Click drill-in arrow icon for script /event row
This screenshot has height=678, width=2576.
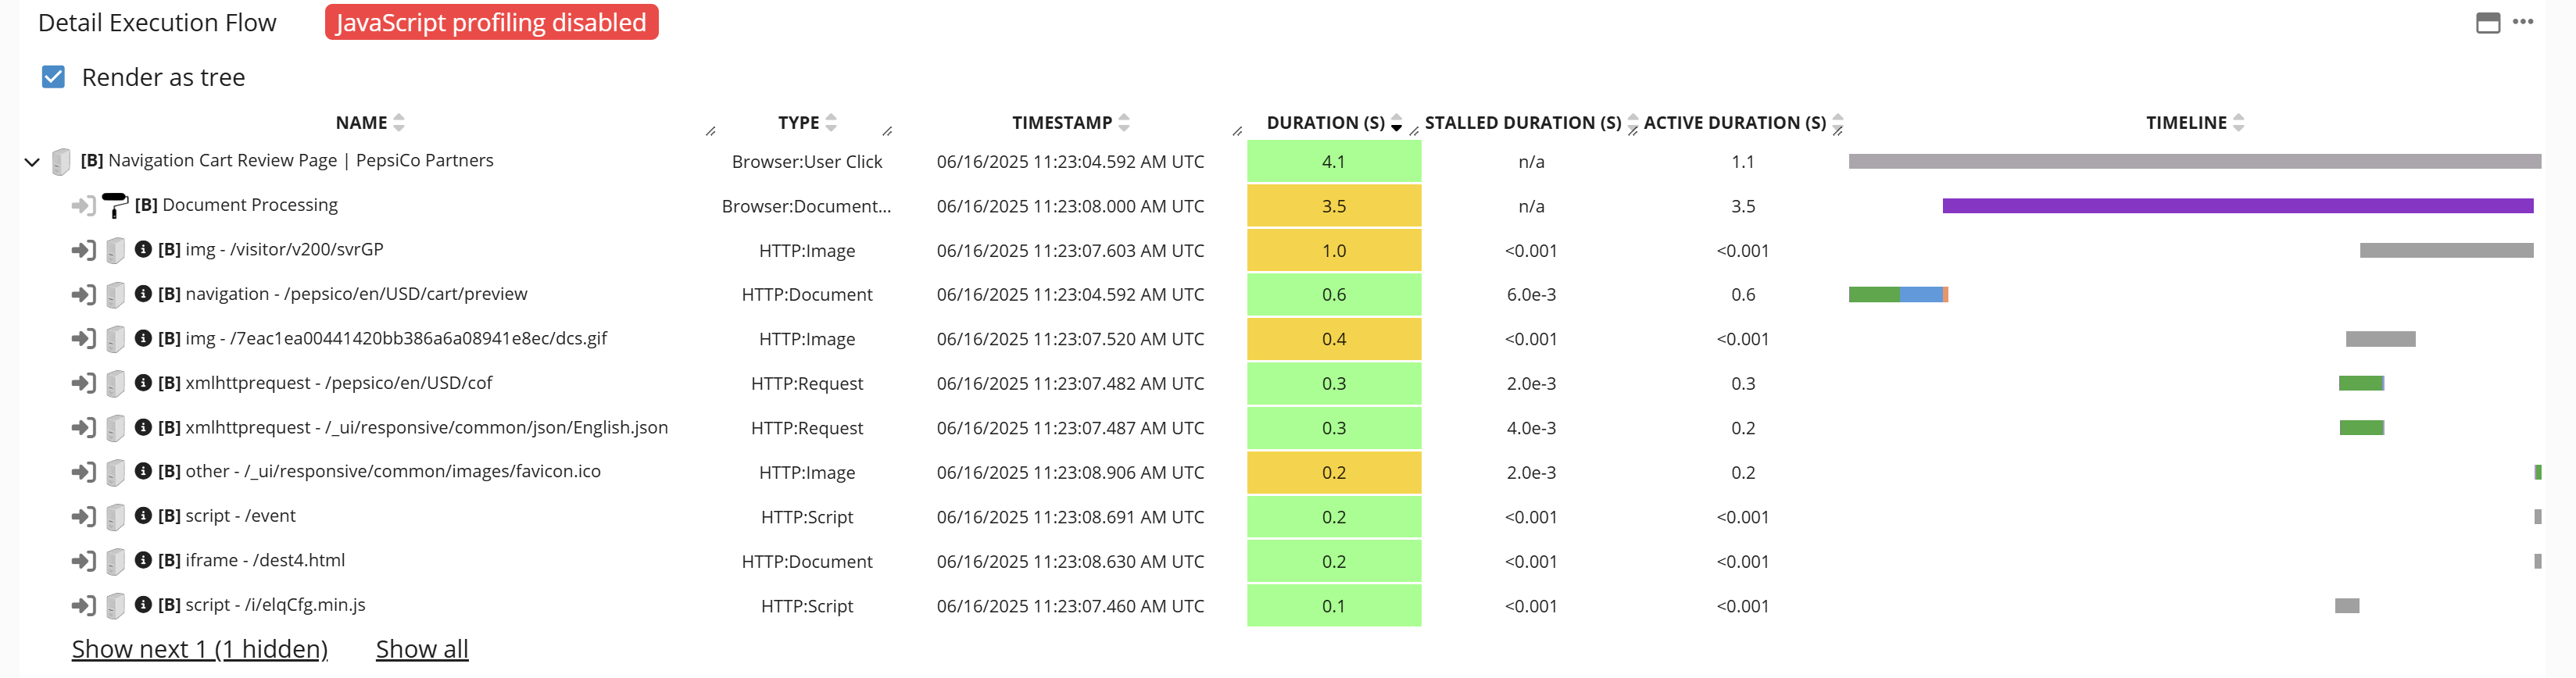[x=83, y=517]
